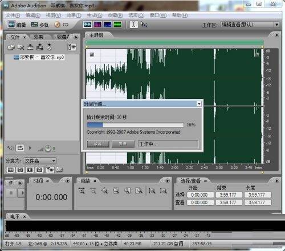Image resolution: width=285 pixels, height=251 pixels.
Task: Click the green horizontal zoom scrollbar above waveform
Action: click(x=174, y=42)
